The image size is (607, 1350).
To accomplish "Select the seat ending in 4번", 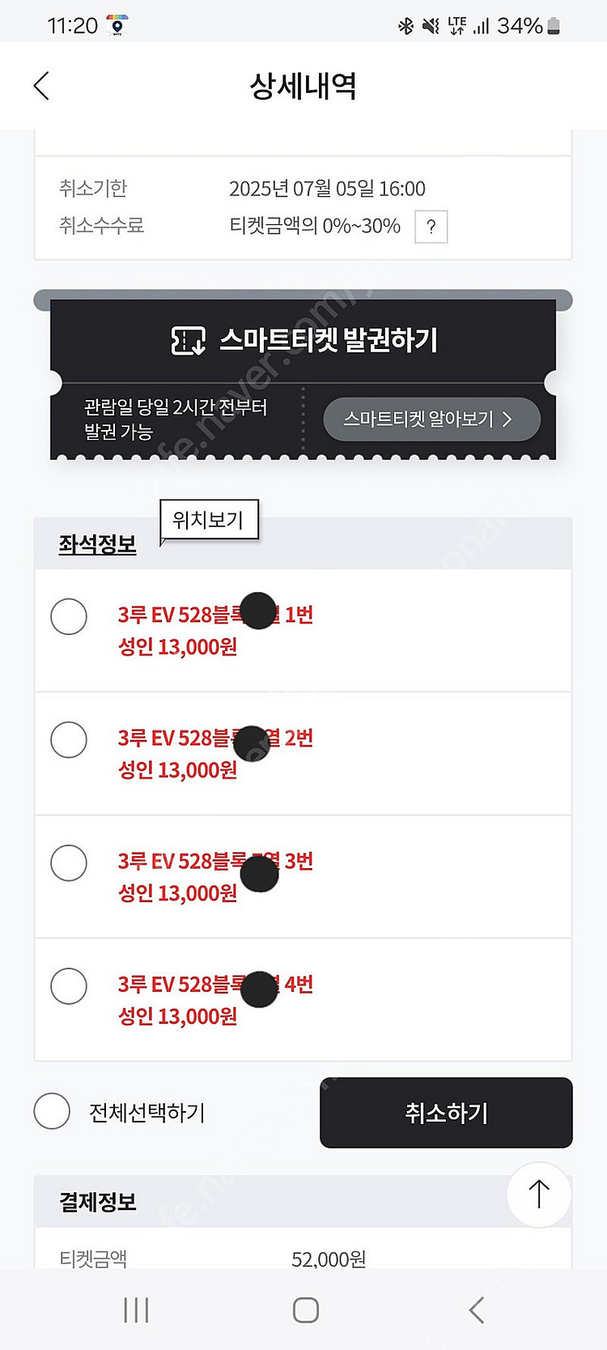I will (x=69, y=986).
